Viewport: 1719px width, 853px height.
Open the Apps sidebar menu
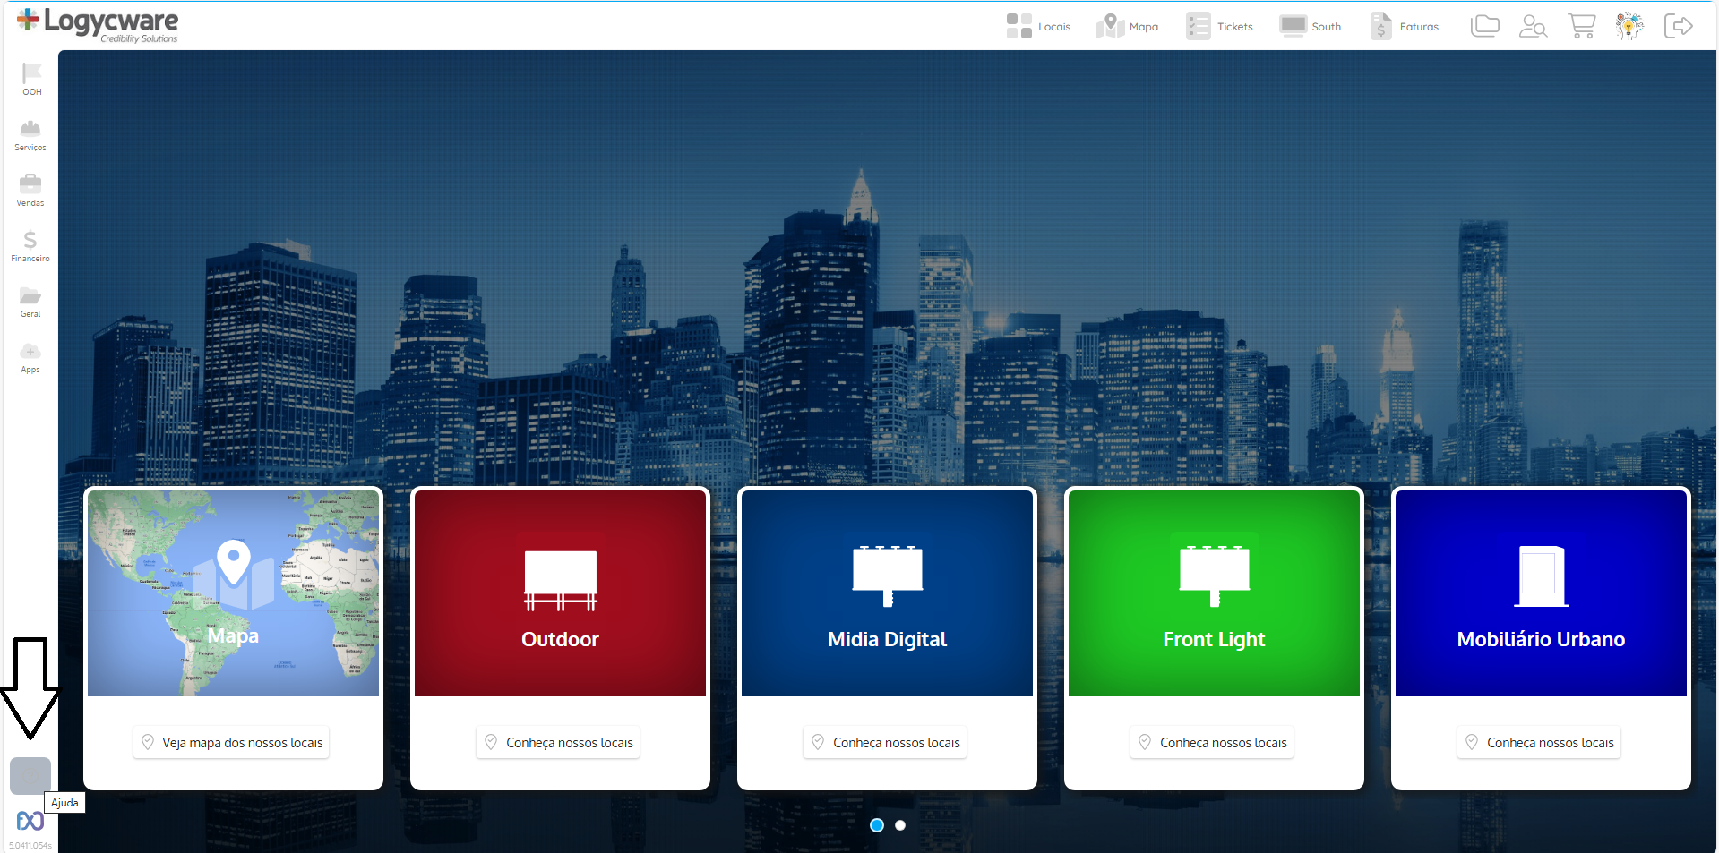pos(30,357)
